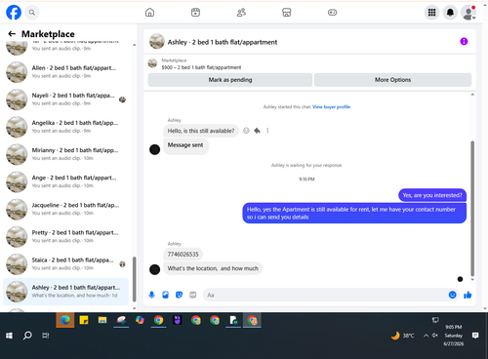
Task: Open Windows Start menu
Action: tap(9, 336)
